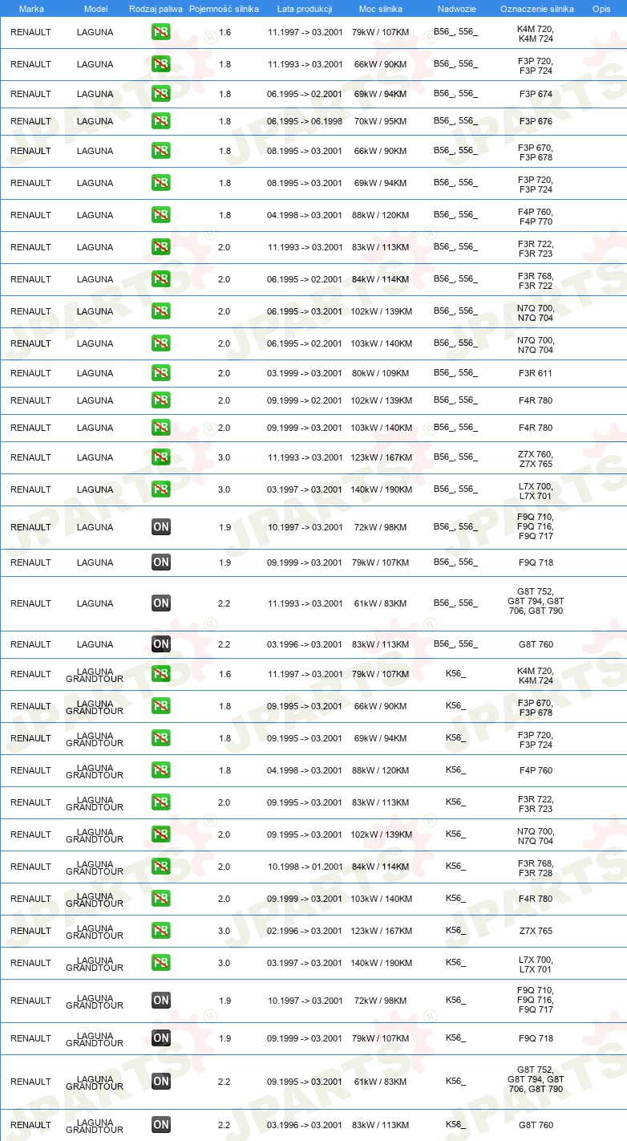Select petrol icon for 08.1995 66kW B56_ row

click(x=161, y=151)
